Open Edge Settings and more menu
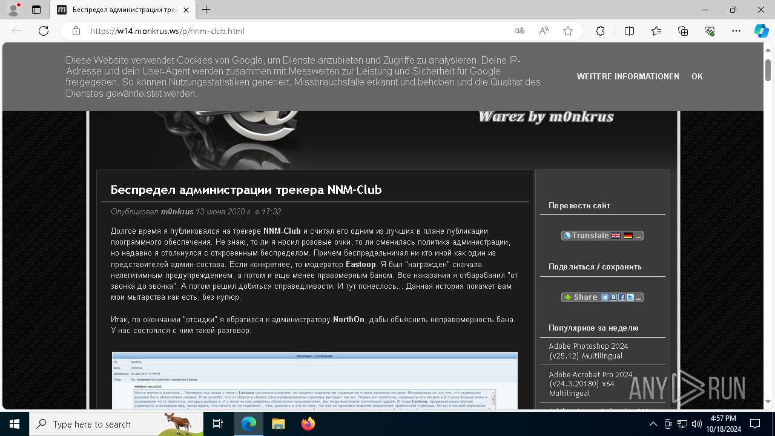This screenshot has height=436, width=775. (736, 31)
